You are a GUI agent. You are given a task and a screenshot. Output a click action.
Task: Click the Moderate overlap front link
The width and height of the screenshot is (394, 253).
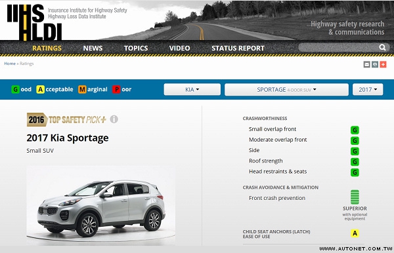click(278, 140)
